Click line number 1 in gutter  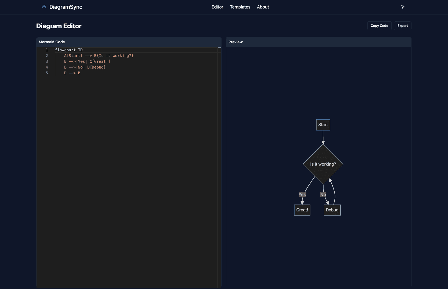(47, 50)
